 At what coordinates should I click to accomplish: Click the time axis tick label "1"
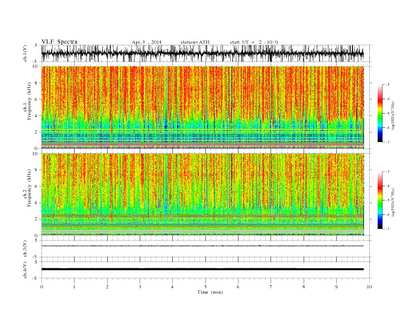point(74,287)
